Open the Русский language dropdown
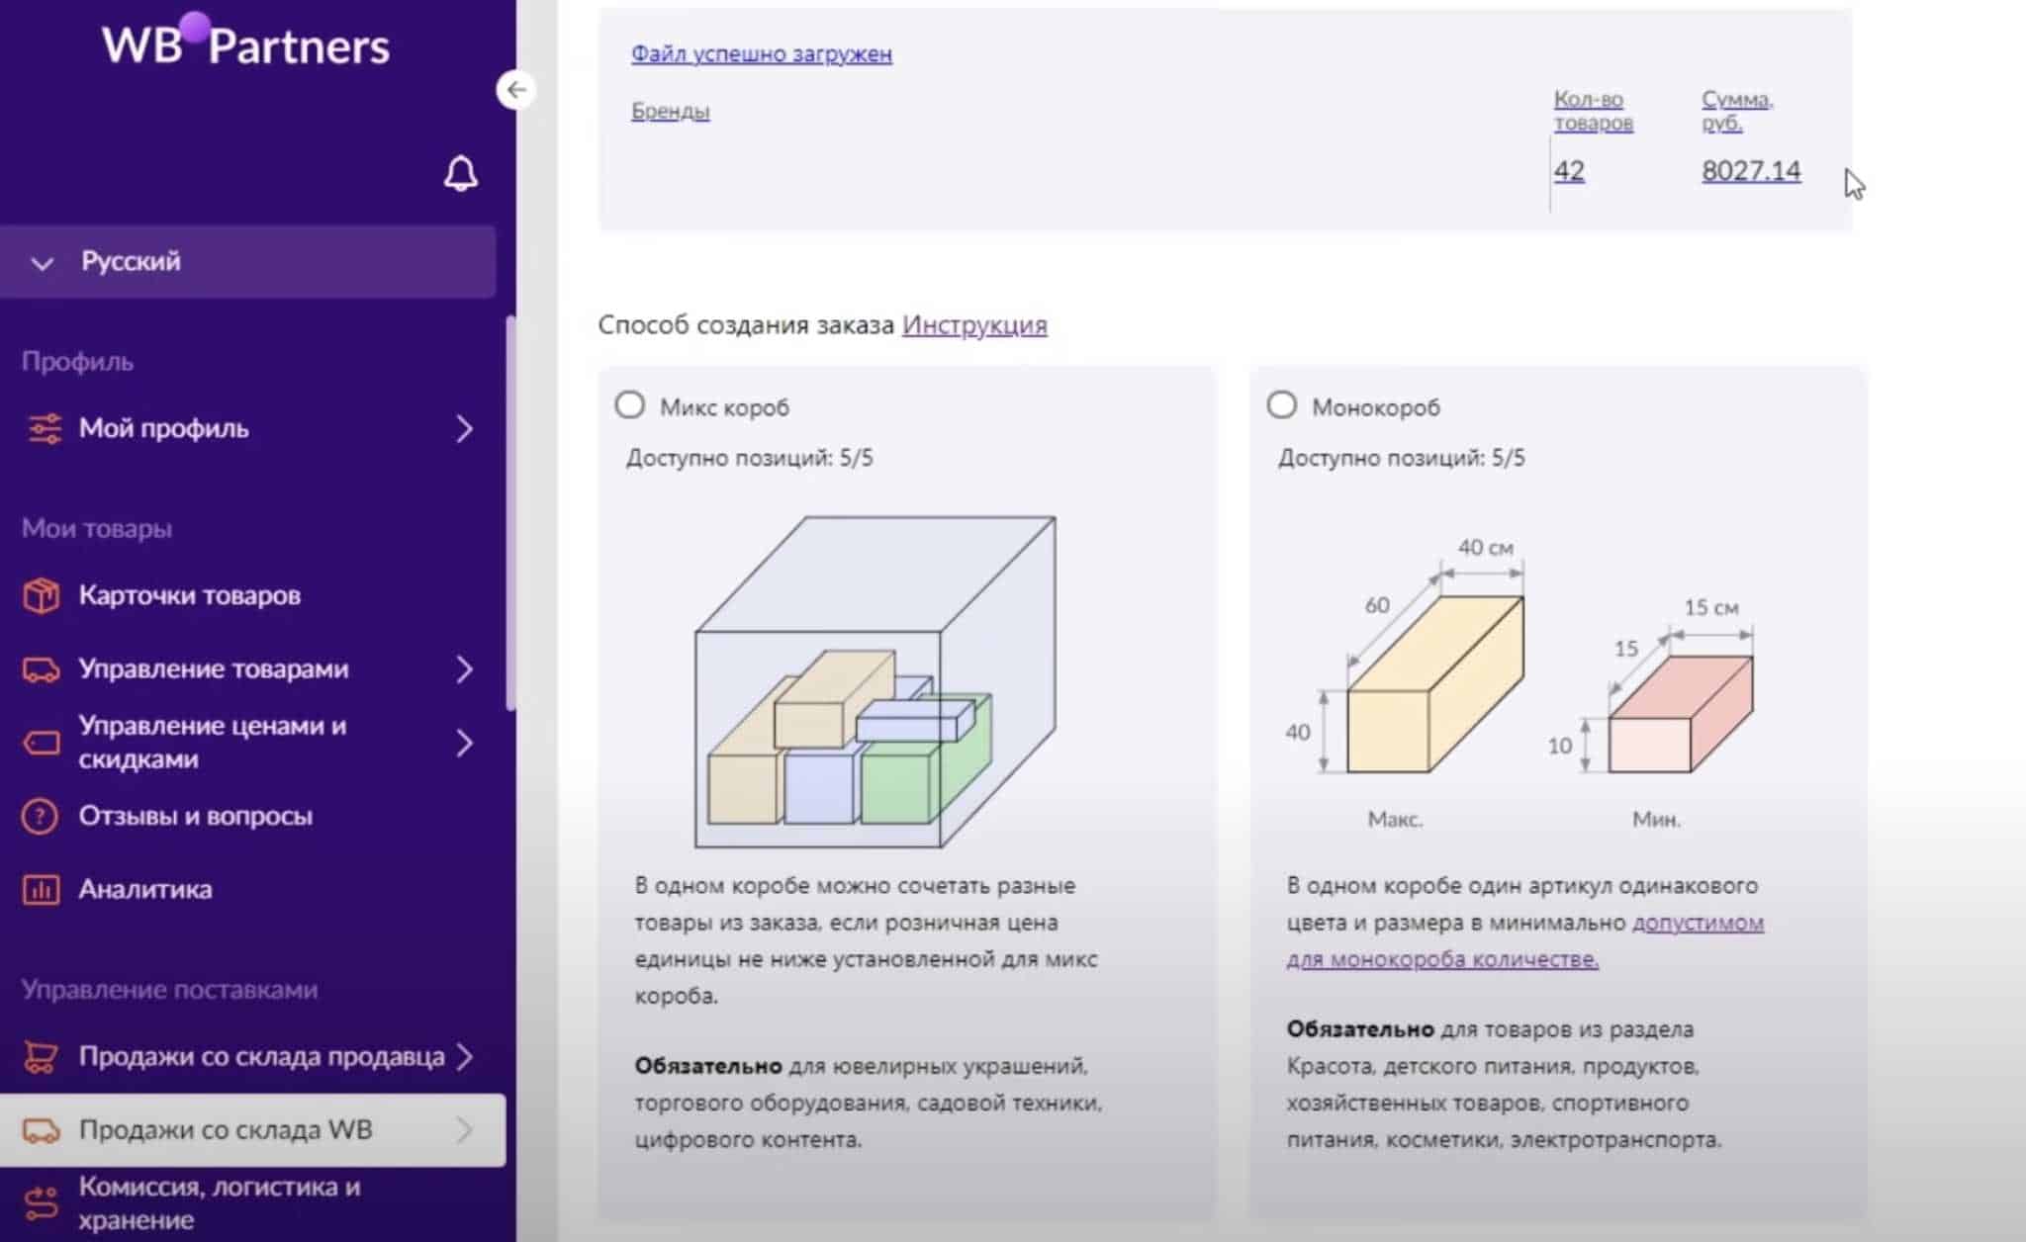Screen dimensions: 2026x1242 pos(247,262)
